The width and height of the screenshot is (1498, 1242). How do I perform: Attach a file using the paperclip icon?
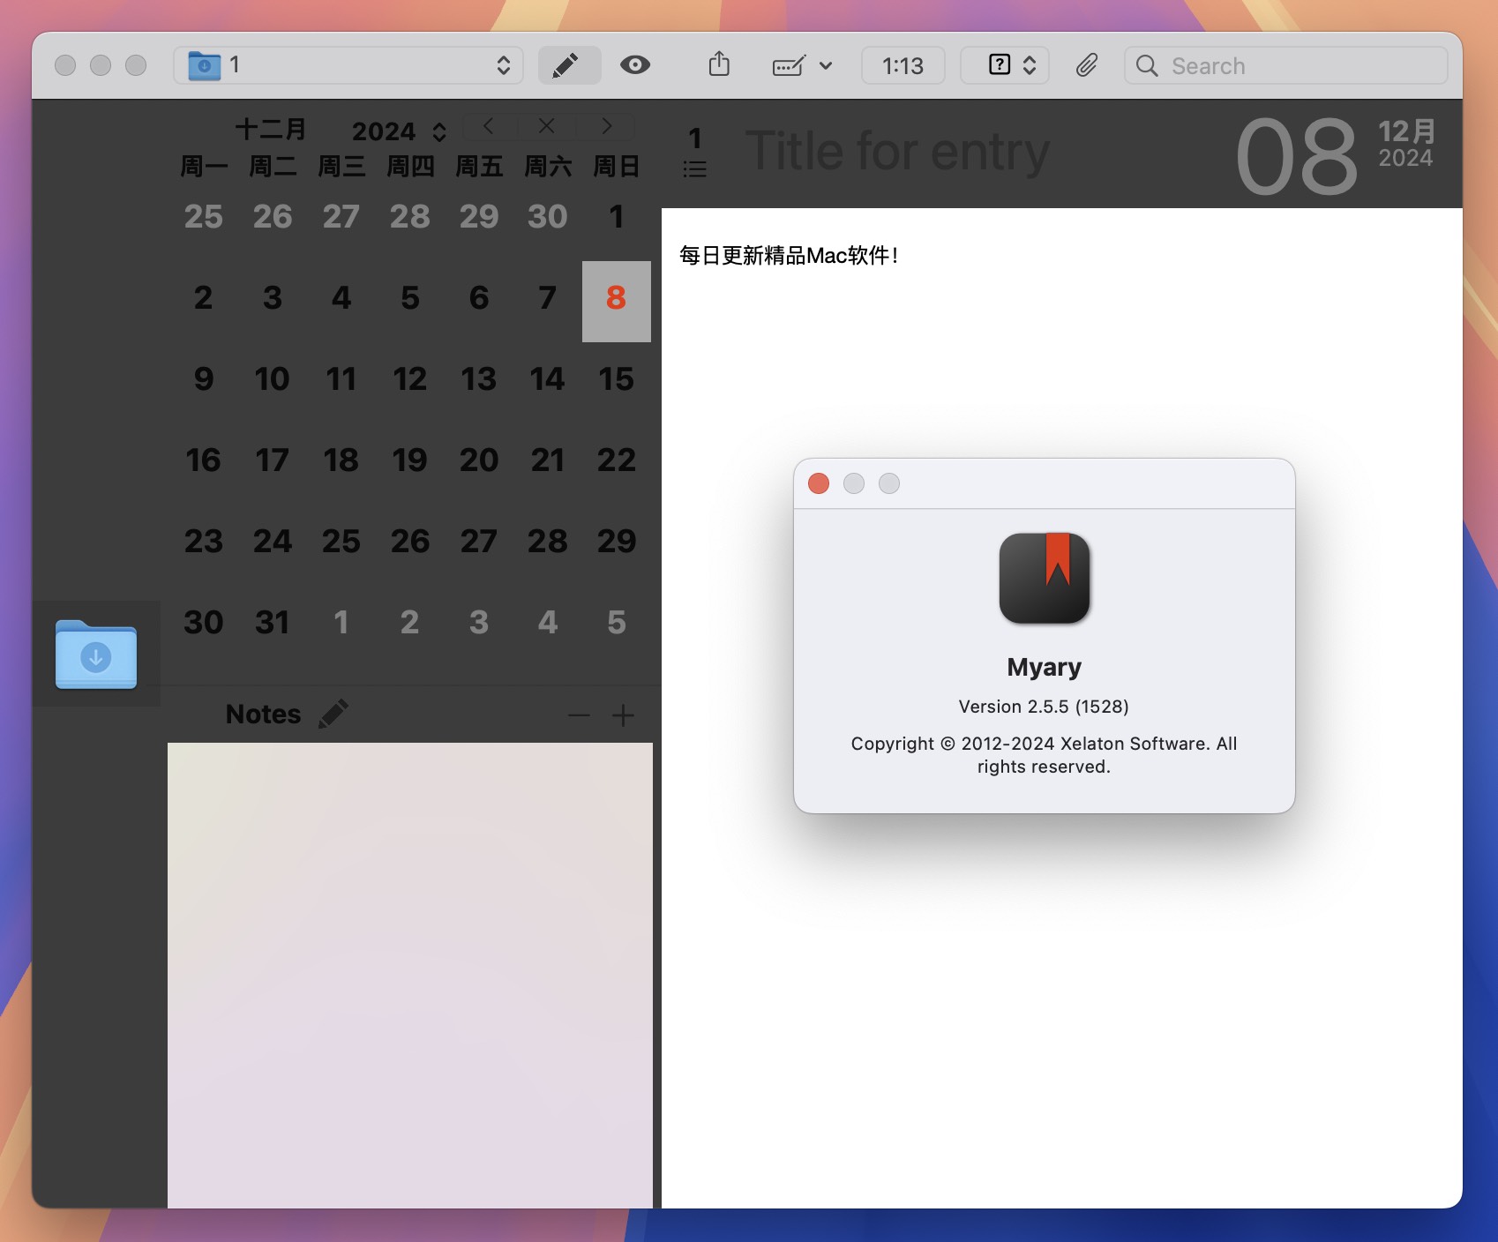pyautogui.click(x=1086, y=65)
